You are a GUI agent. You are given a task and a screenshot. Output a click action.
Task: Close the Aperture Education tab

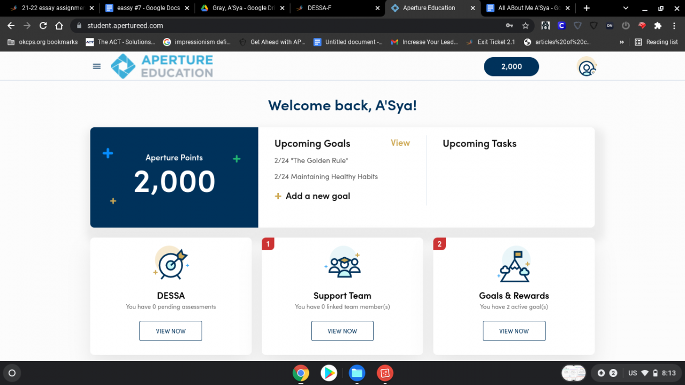473,8
